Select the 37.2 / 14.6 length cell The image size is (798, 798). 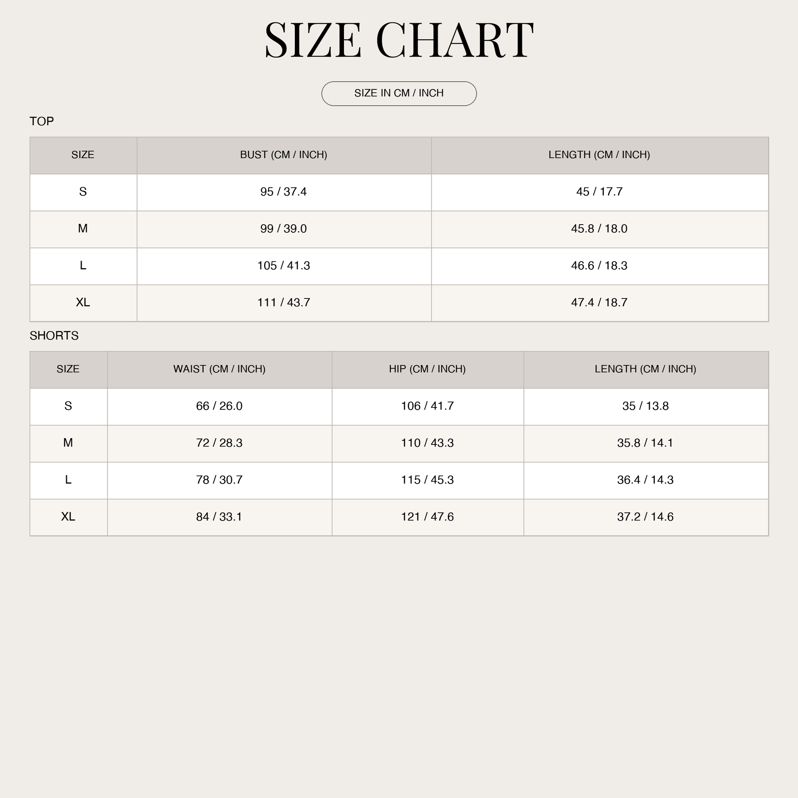coord(646,517)
